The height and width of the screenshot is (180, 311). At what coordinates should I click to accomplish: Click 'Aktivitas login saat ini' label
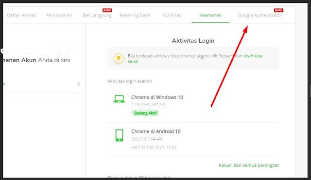pyautogui.click(x=130, y=81)
